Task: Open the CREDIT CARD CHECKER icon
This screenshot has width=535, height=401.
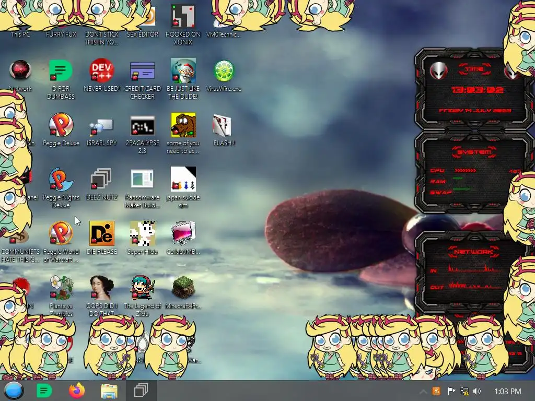Action: point(142,71)
